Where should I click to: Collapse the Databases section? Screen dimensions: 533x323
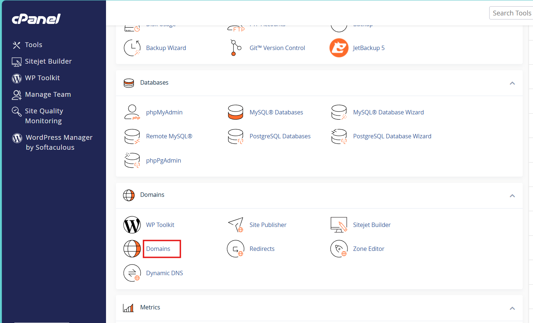[512, 83]
